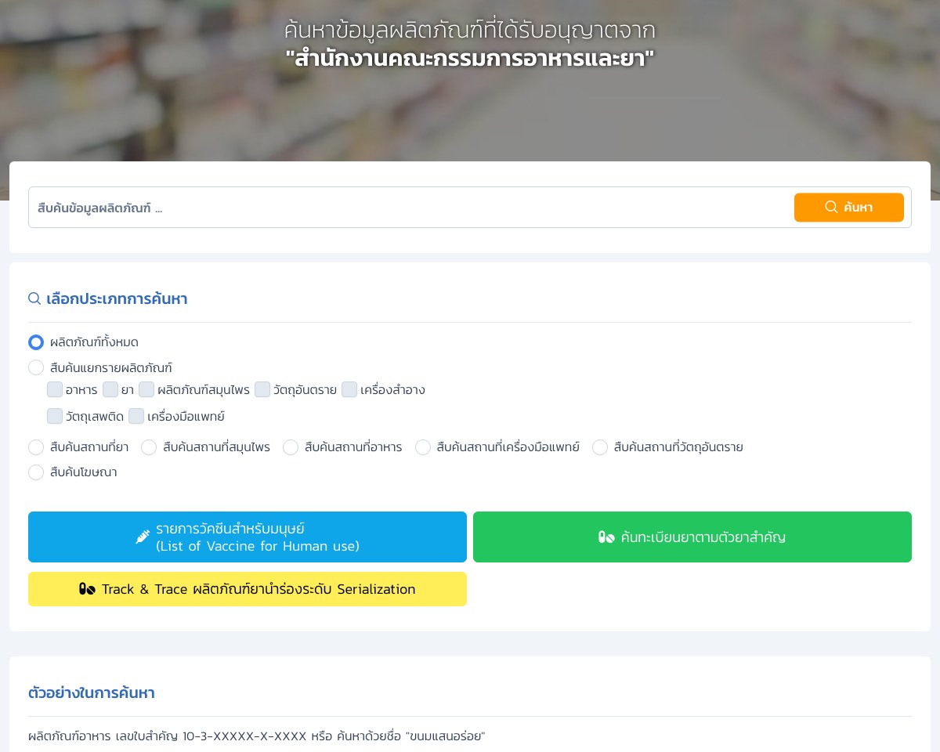Click the orange ค้นหา search button
Viewport: 940px width, 752px height.
[x=848, y=208]
